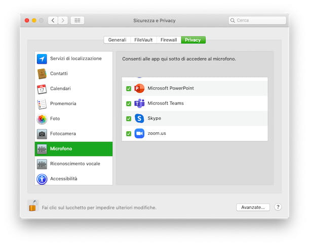The height and width of the screenshot is (245, 309).
Task: Switch to the FileVault tab
Action: (x=143, y=40)
